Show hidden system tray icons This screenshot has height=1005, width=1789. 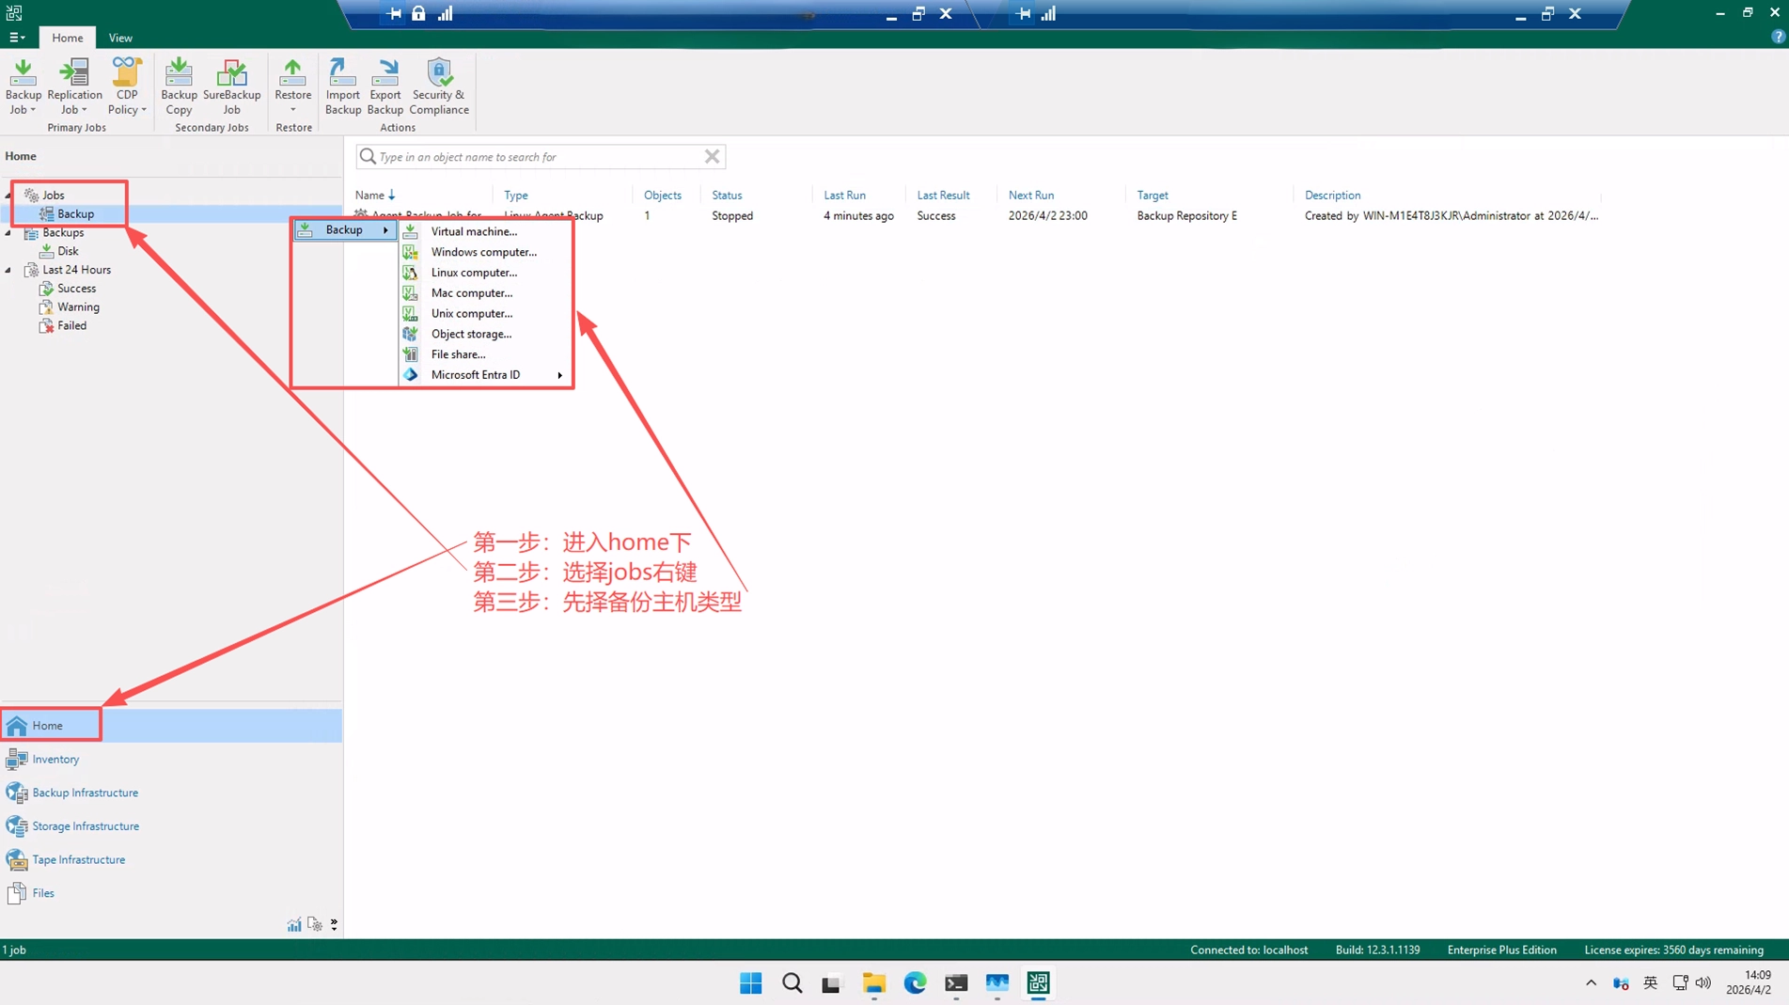[x=1591, y=983]
